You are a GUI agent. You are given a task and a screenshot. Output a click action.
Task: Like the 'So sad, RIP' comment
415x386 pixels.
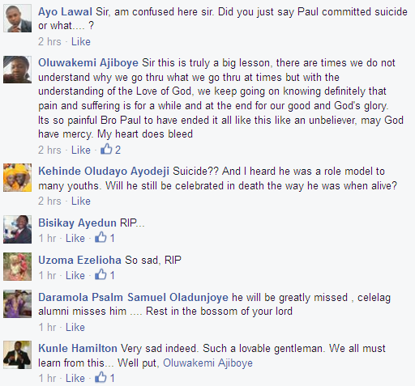[75, 276]
